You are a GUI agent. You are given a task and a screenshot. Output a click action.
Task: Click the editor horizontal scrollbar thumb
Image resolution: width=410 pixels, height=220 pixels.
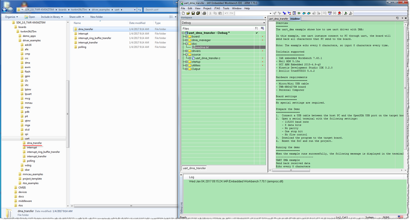pyautogui.click(x=291, y=170)
